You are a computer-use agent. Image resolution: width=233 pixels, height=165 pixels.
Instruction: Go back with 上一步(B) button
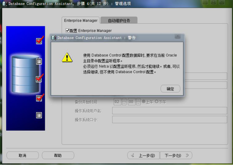[143, 155]
